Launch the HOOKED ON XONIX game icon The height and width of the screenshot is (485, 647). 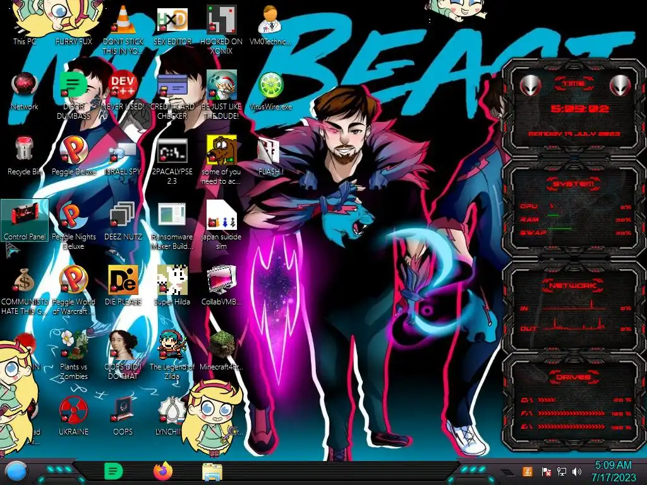tap(221, 29)
